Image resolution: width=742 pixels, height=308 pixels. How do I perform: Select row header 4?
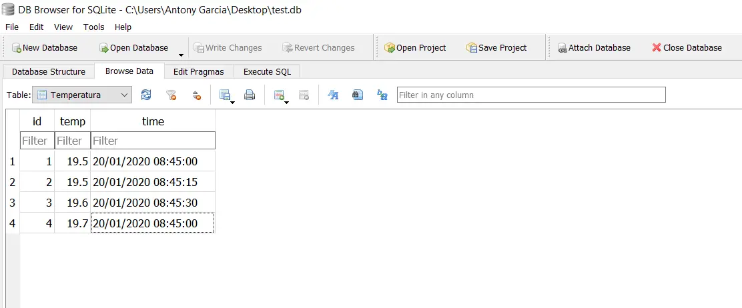coord(12,223)
